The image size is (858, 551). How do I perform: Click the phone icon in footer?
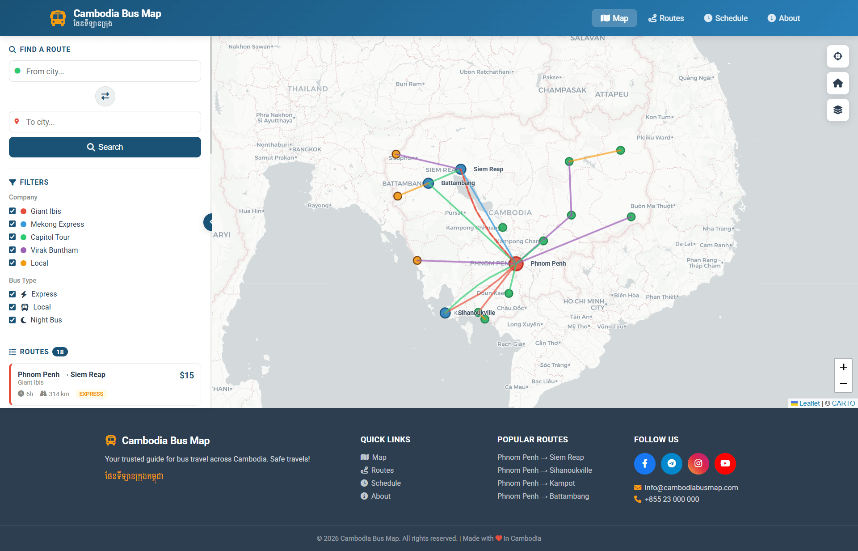point(638,499)
